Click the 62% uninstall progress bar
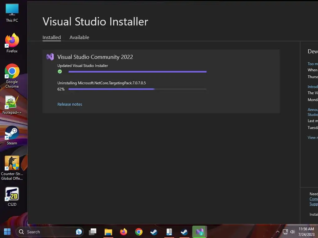The image size is (318, 238). point(138,89)
